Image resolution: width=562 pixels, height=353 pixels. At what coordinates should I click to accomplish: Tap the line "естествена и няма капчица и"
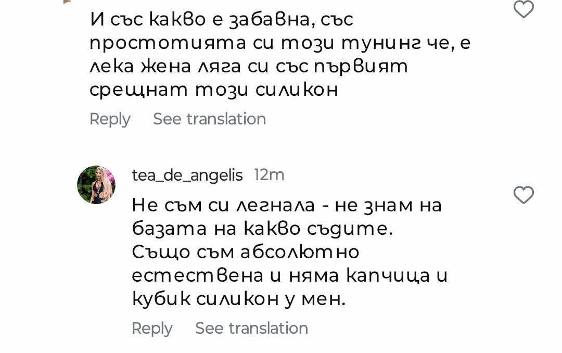(x=289, y=275)
